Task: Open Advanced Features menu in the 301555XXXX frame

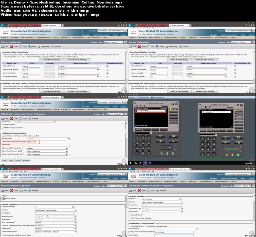Action: point(171,181)
